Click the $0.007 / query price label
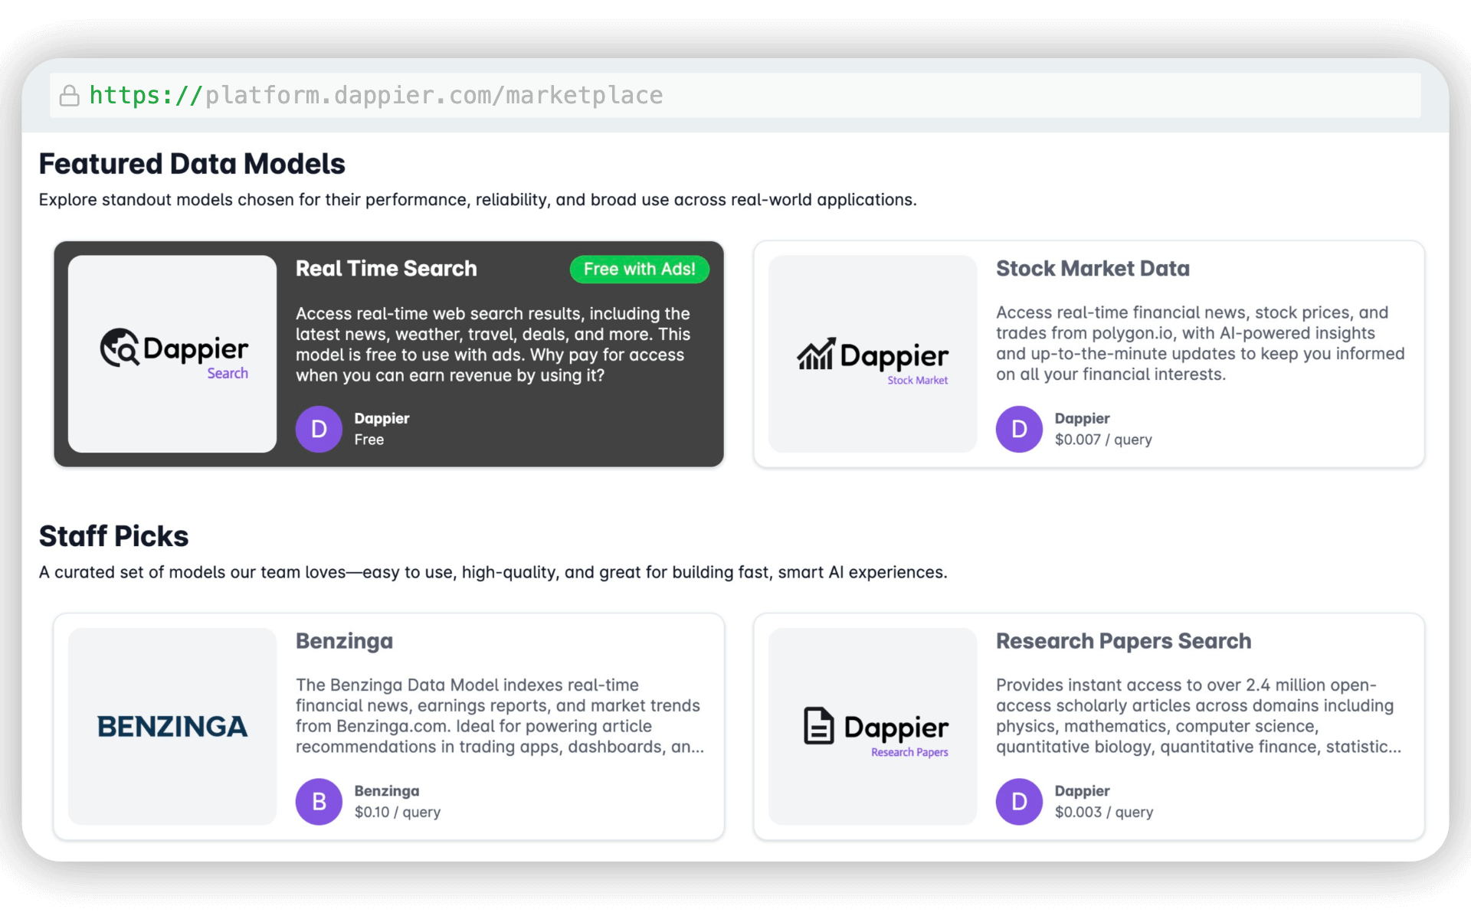This screenshot has width=1471, height=919. click(1103, 440)
